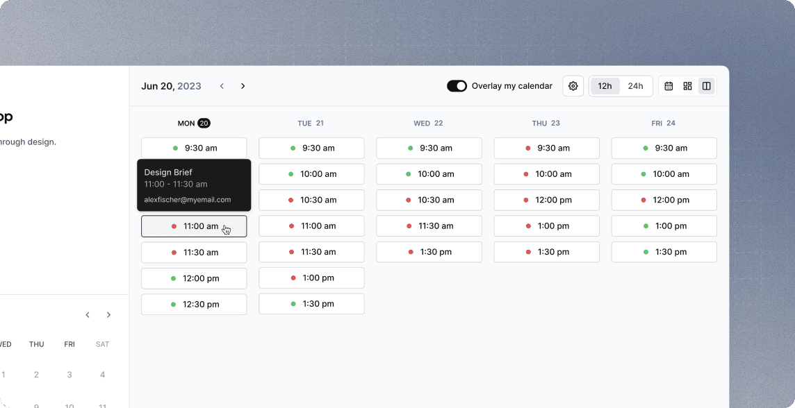Choose Tuesday 9:30 am slot
This screenshot has width=795, height=408.
tap(312, 148)
